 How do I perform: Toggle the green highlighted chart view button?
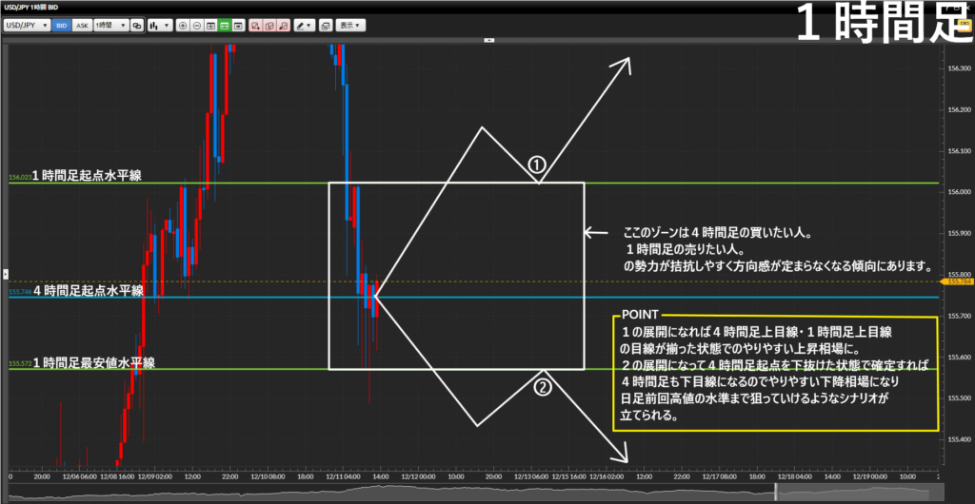[x=224, y=26]
